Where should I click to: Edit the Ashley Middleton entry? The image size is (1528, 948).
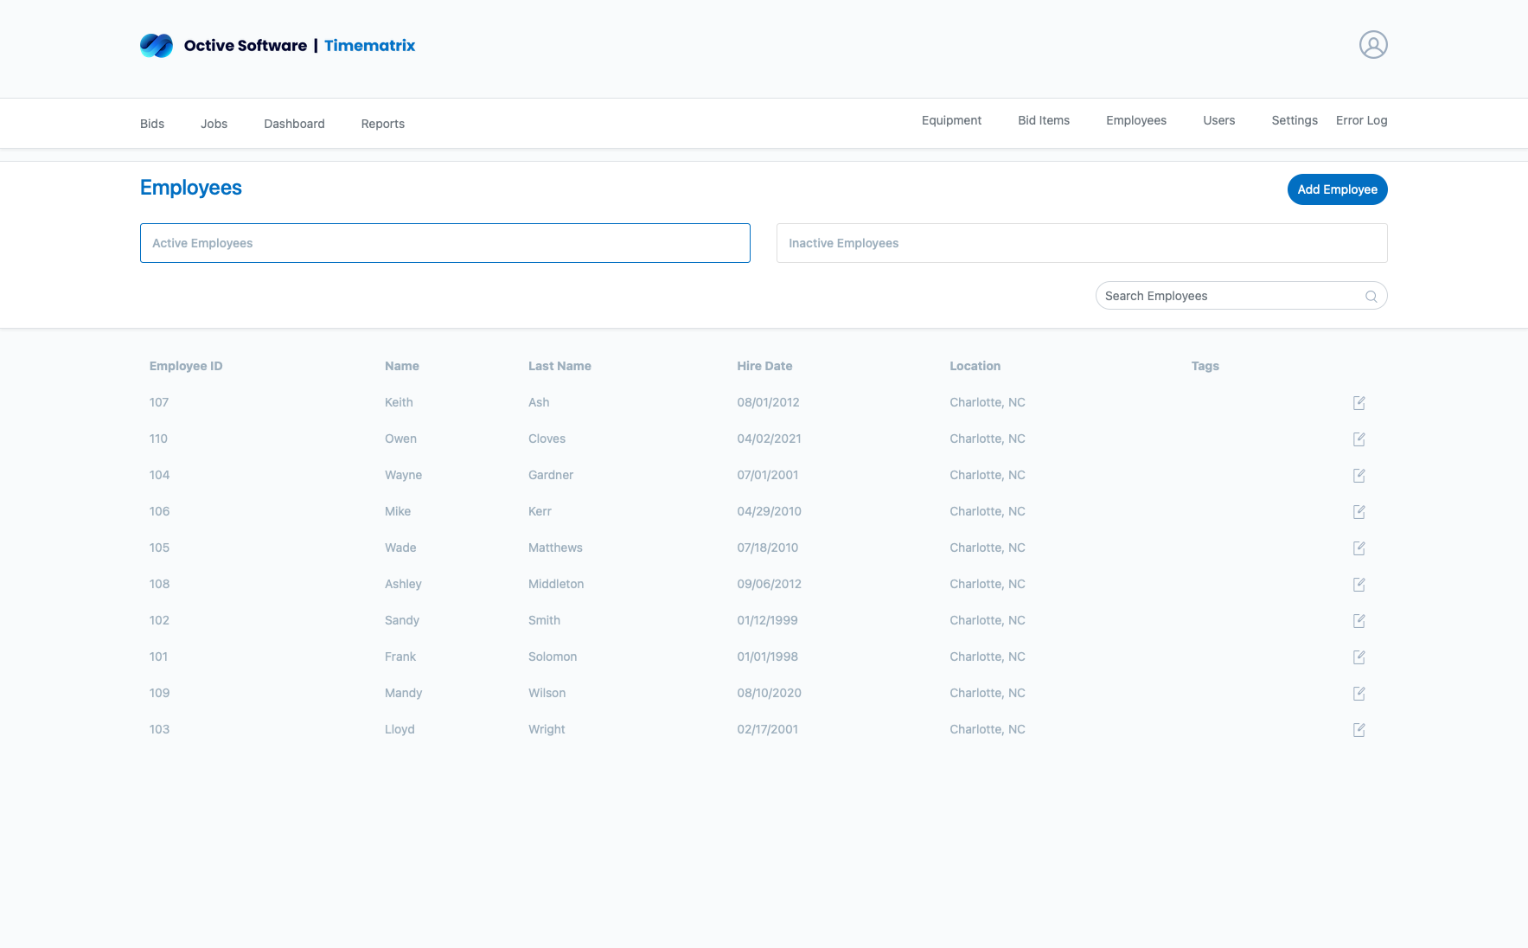(1359, 585)
